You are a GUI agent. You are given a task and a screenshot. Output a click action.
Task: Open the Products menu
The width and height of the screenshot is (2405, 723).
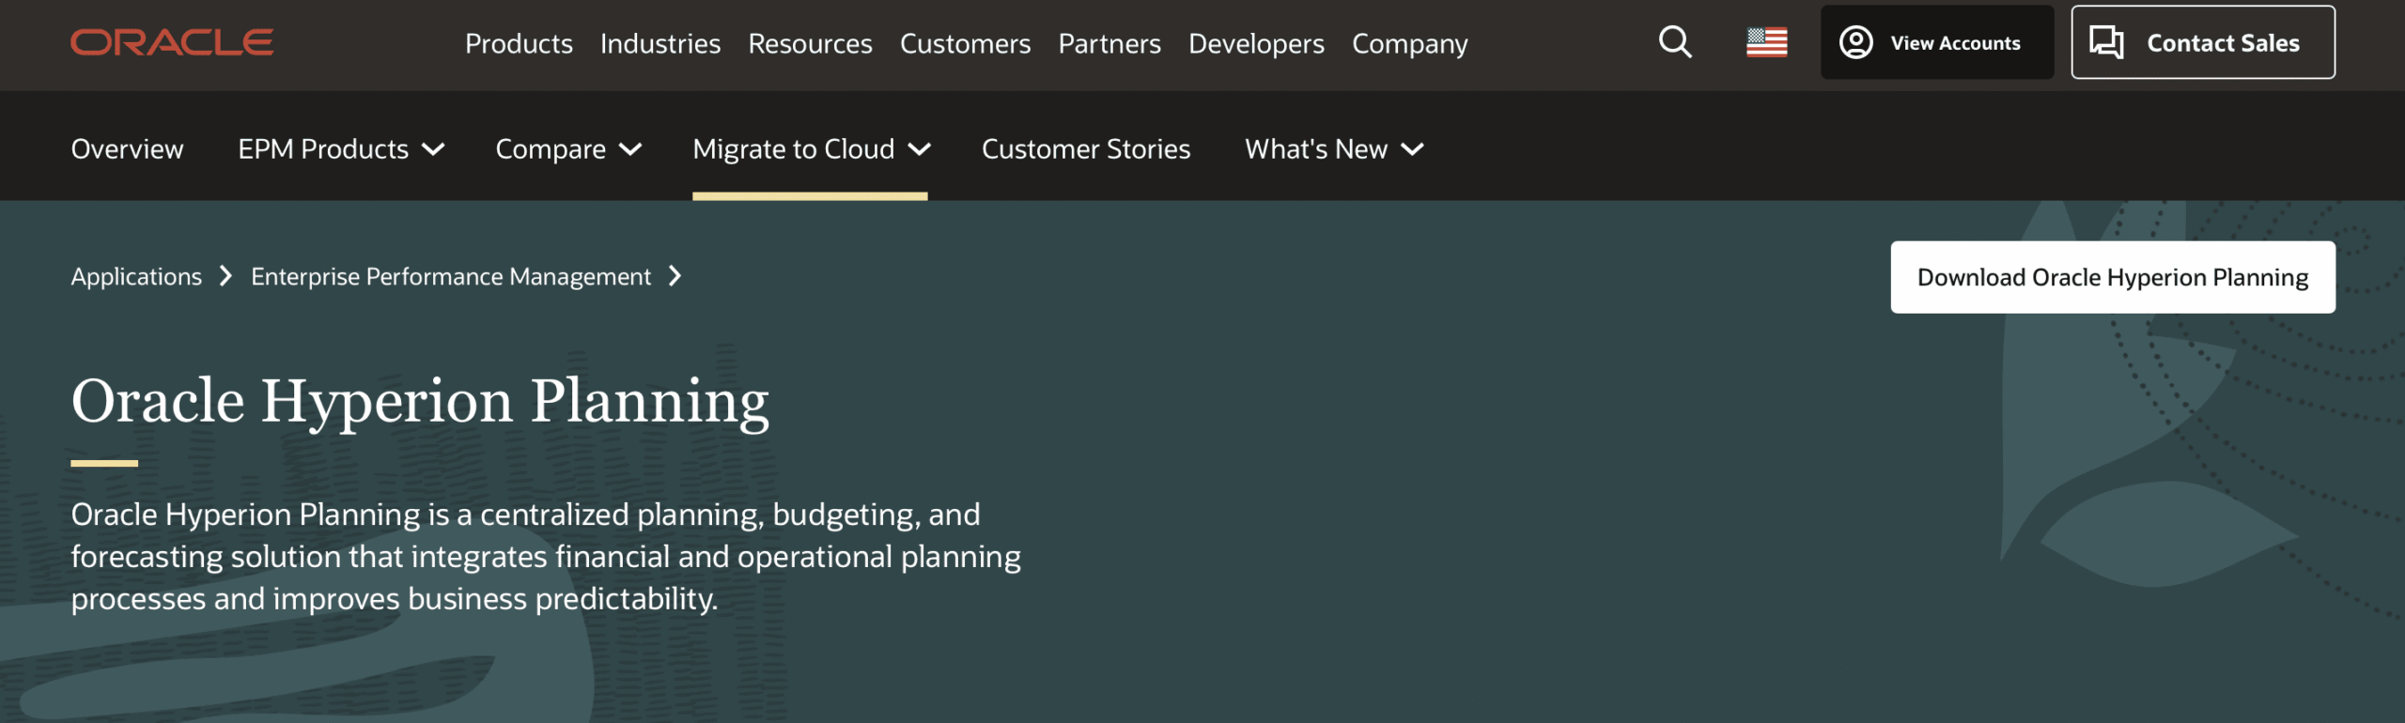click(519, 43)
